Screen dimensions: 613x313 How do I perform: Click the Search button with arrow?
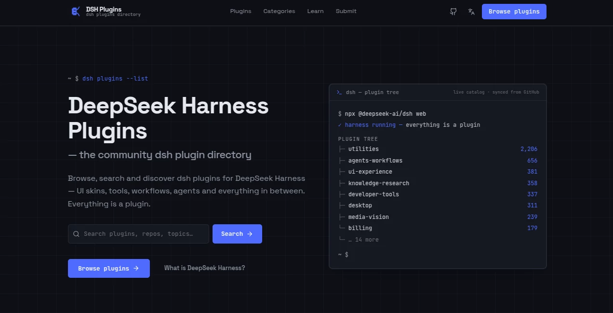pos(237,234)
